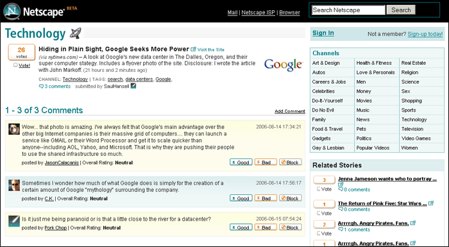Open the Technology channel link under headline
The width and height of the screenshot is (449, 247).
coord(75,79)
